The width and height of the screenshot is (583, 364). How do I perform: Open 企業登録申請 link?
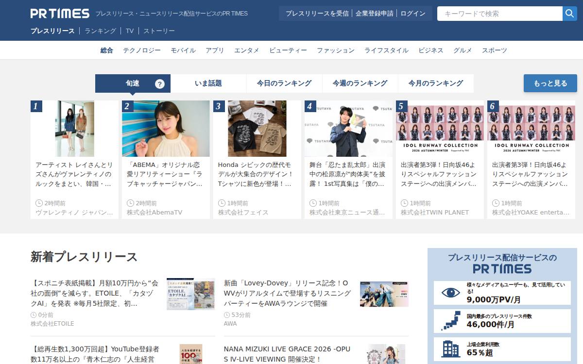click(x=375, y=14)
